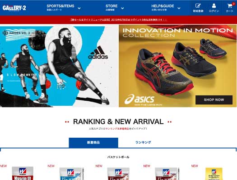Click the GALLERY-2 site logo
Image resolution: width=237 pixels, height=180 pixels.
coord(14,8)
